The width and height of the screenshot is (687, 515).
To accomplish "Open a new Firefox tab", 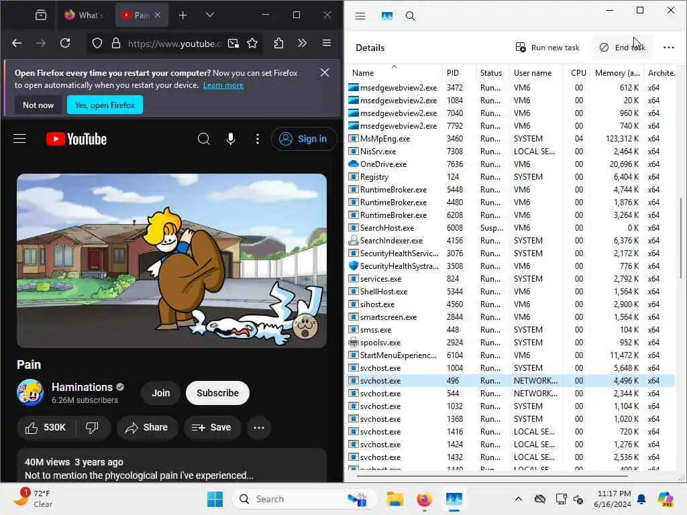I will coord(182,15).
